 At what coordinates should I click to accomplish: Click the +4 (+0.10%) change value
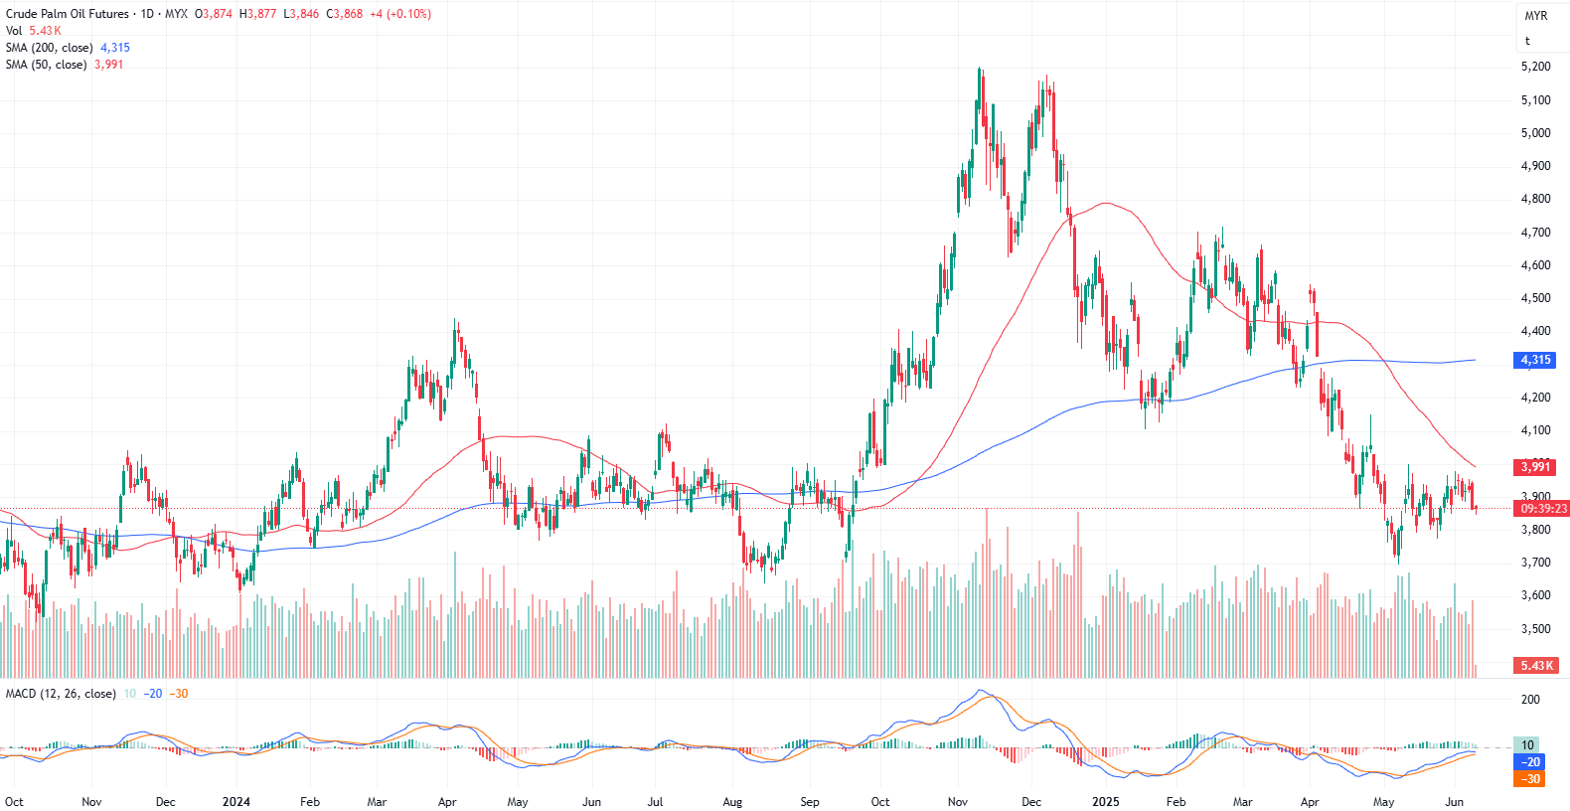(400, 14)
